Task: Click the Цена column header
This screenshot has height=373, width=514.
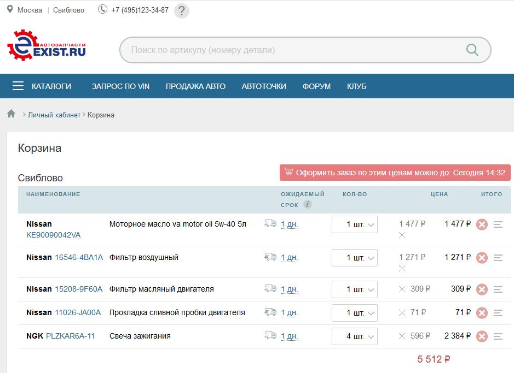Action: point(439,194)
